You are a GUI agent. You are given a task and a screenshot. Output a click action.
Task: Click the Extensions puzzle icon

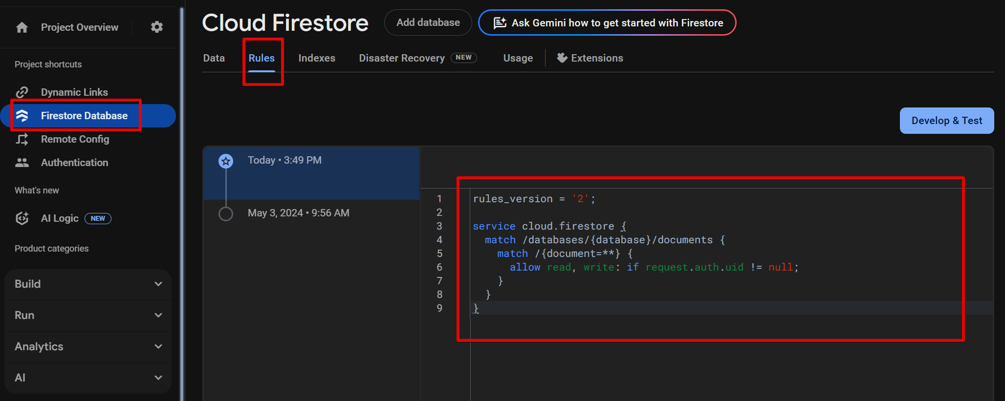[x=562, y=58]
